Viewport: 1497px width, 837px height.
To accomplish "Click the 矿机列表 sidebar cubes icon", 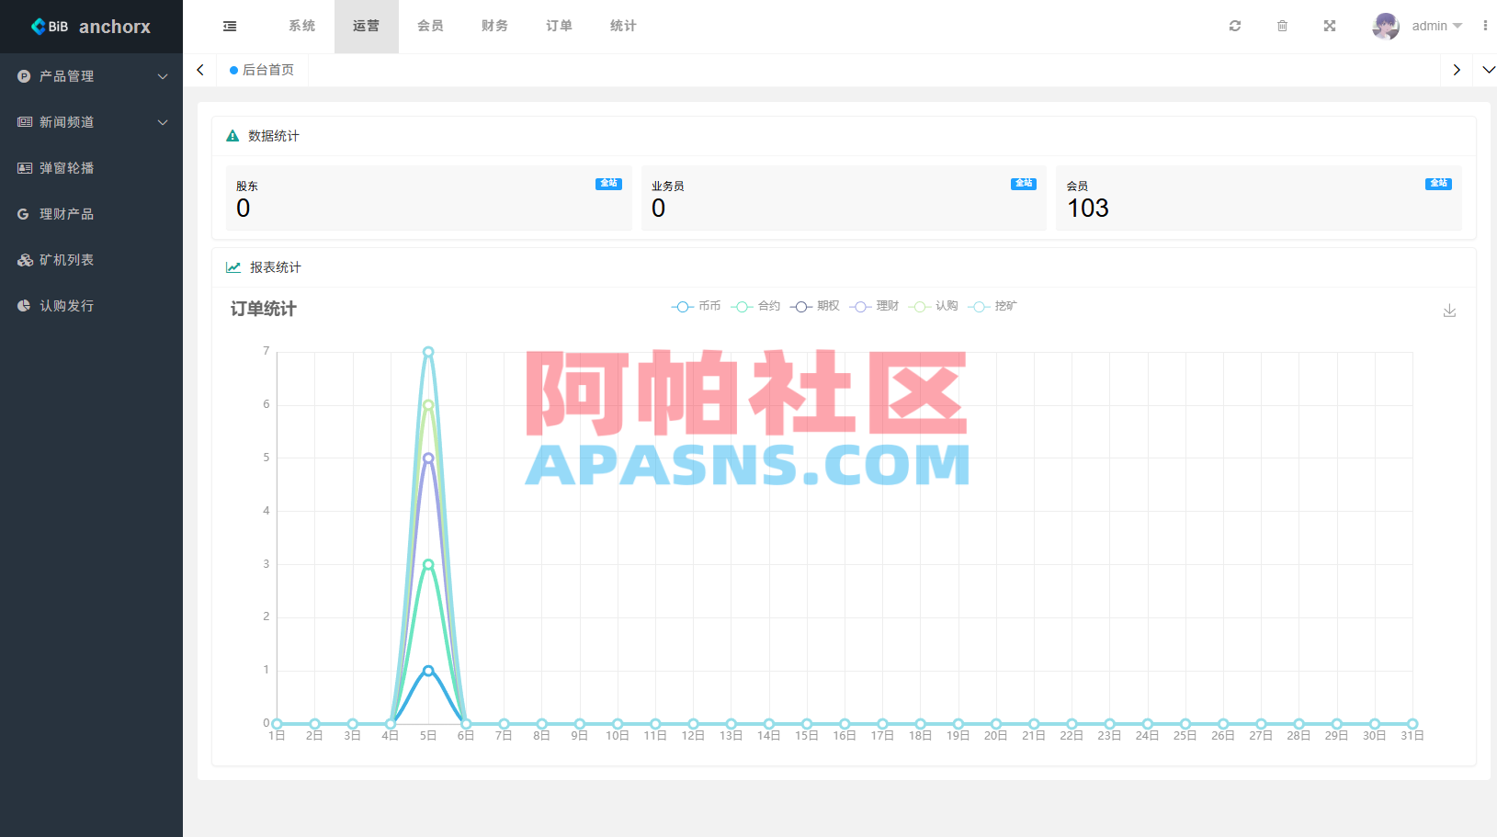I will coord(25,260).
